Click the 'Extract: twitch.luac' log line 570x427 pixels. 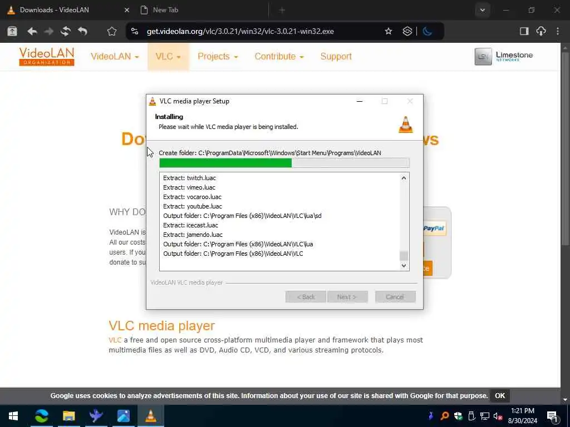[189, 178]
